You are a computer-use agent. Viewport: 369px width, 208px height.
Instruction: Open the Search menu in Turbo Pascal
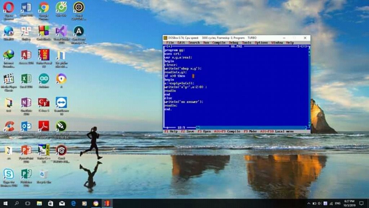194,43
